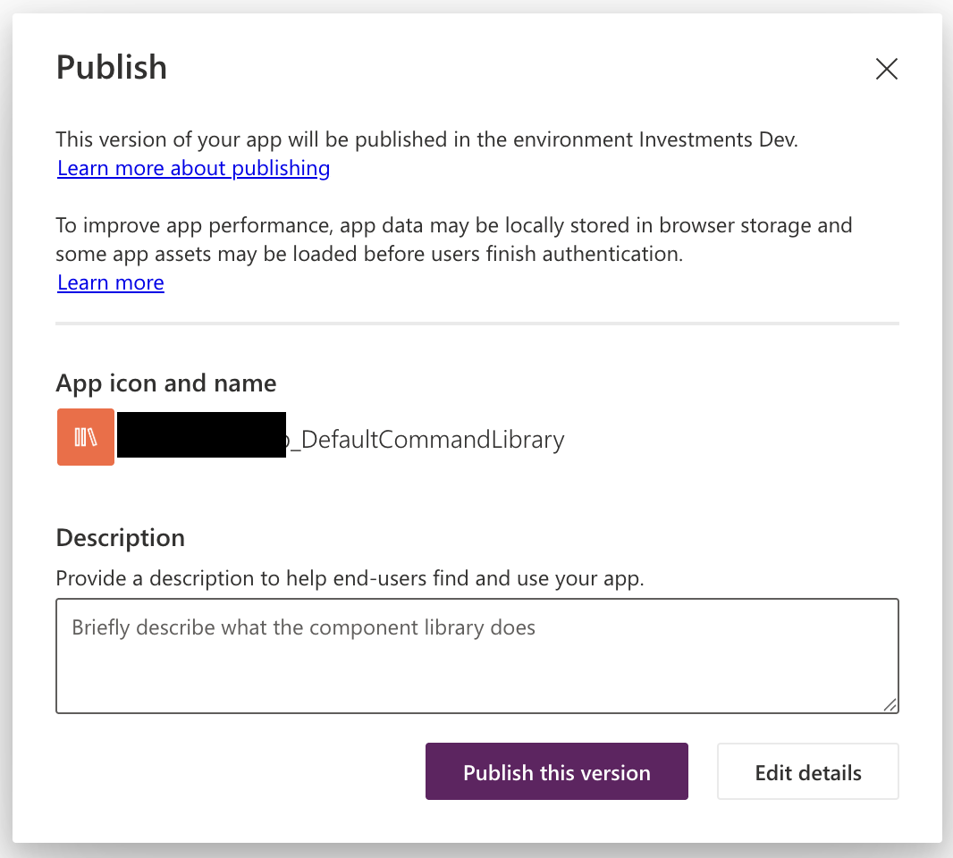
Task: Click the 'Briefly describe' placeholder text
Action: click(x=303, y=627)
